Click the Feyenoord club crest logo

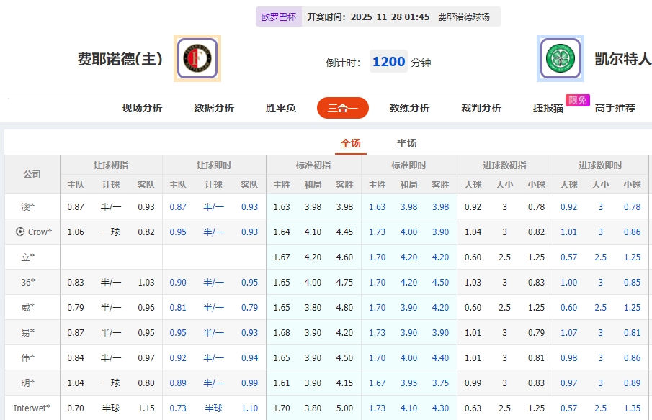click(196, 58)
